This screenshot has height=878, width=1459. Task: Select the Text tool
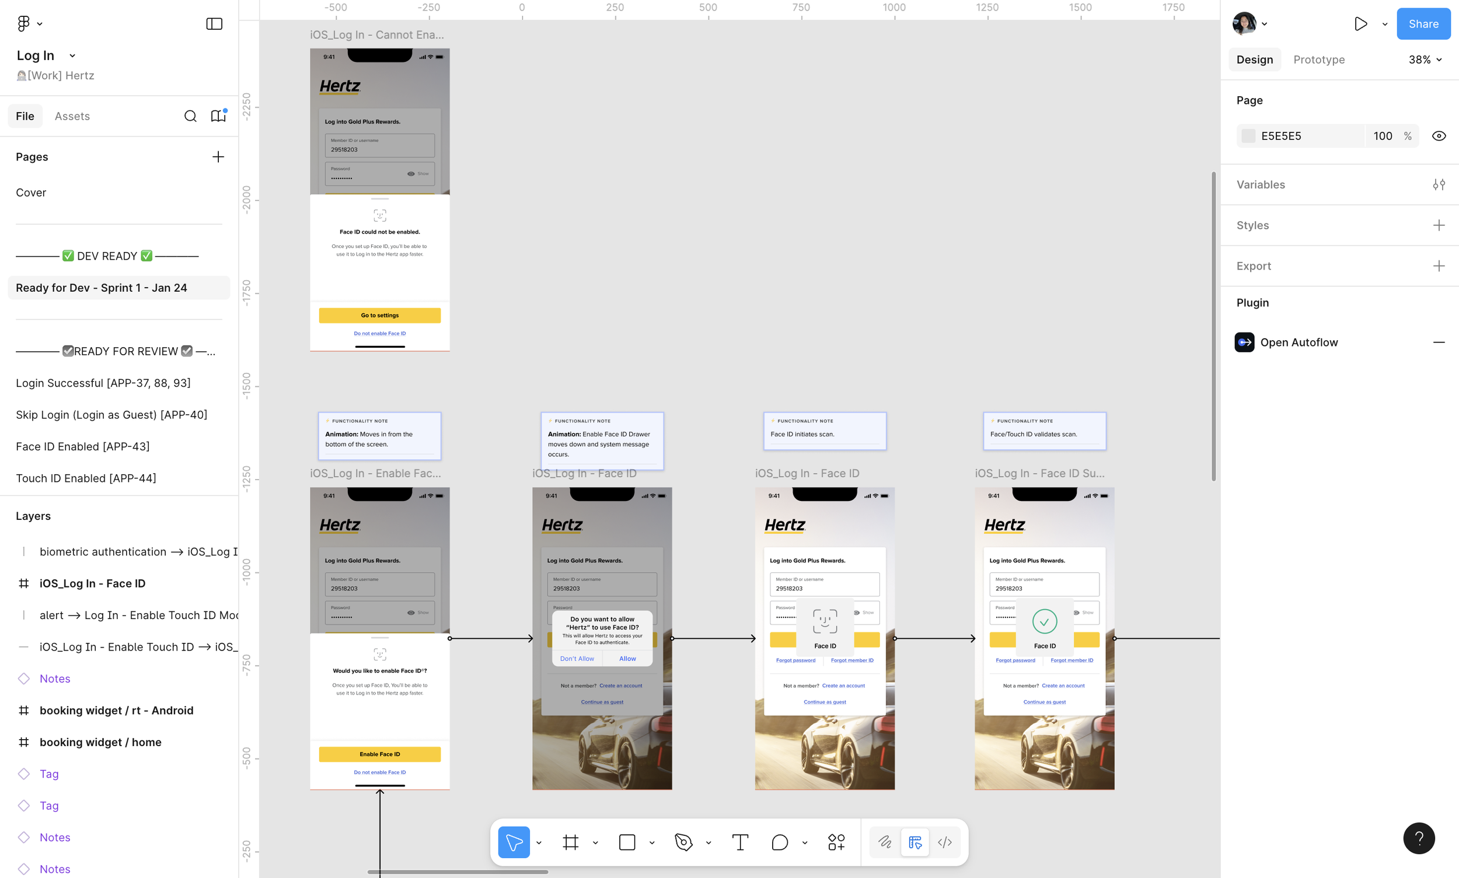[x=740, y=842]
